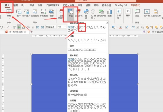163x112 pixels.
Task: Click the orange gear settings icon
Action: 149,32
